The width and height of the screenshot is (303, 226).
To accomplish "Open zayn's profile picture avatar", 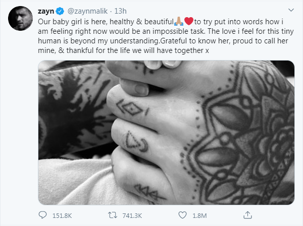I will point(20,18).
